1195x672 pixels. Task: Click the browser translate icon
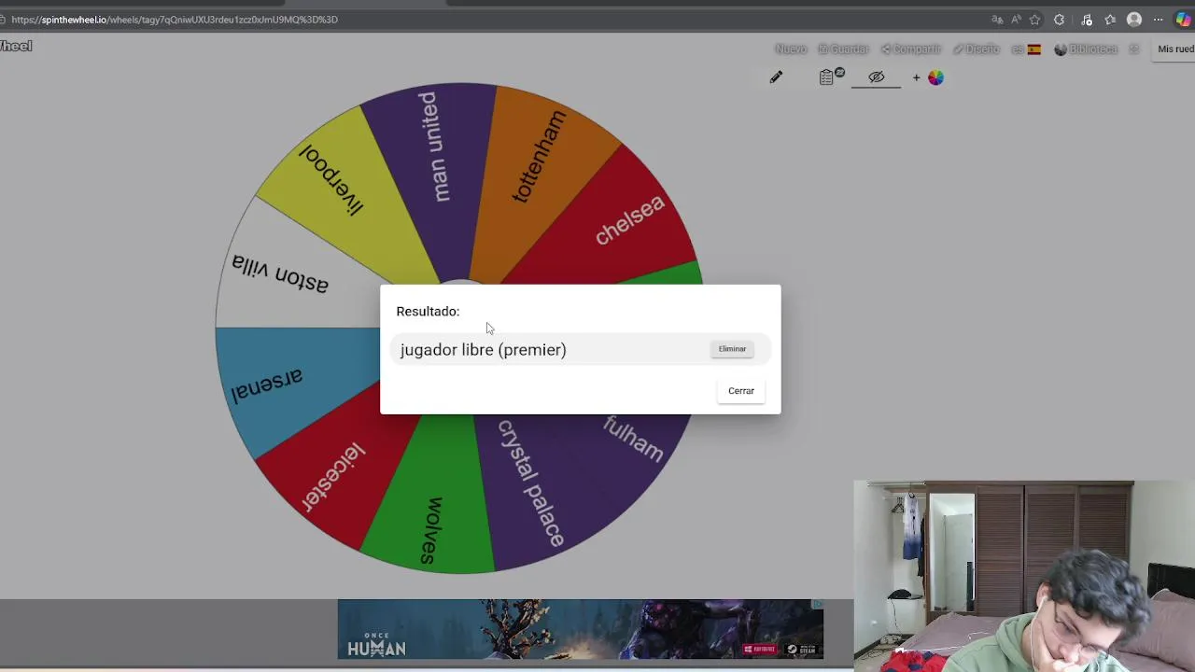(x=997, y=20)
